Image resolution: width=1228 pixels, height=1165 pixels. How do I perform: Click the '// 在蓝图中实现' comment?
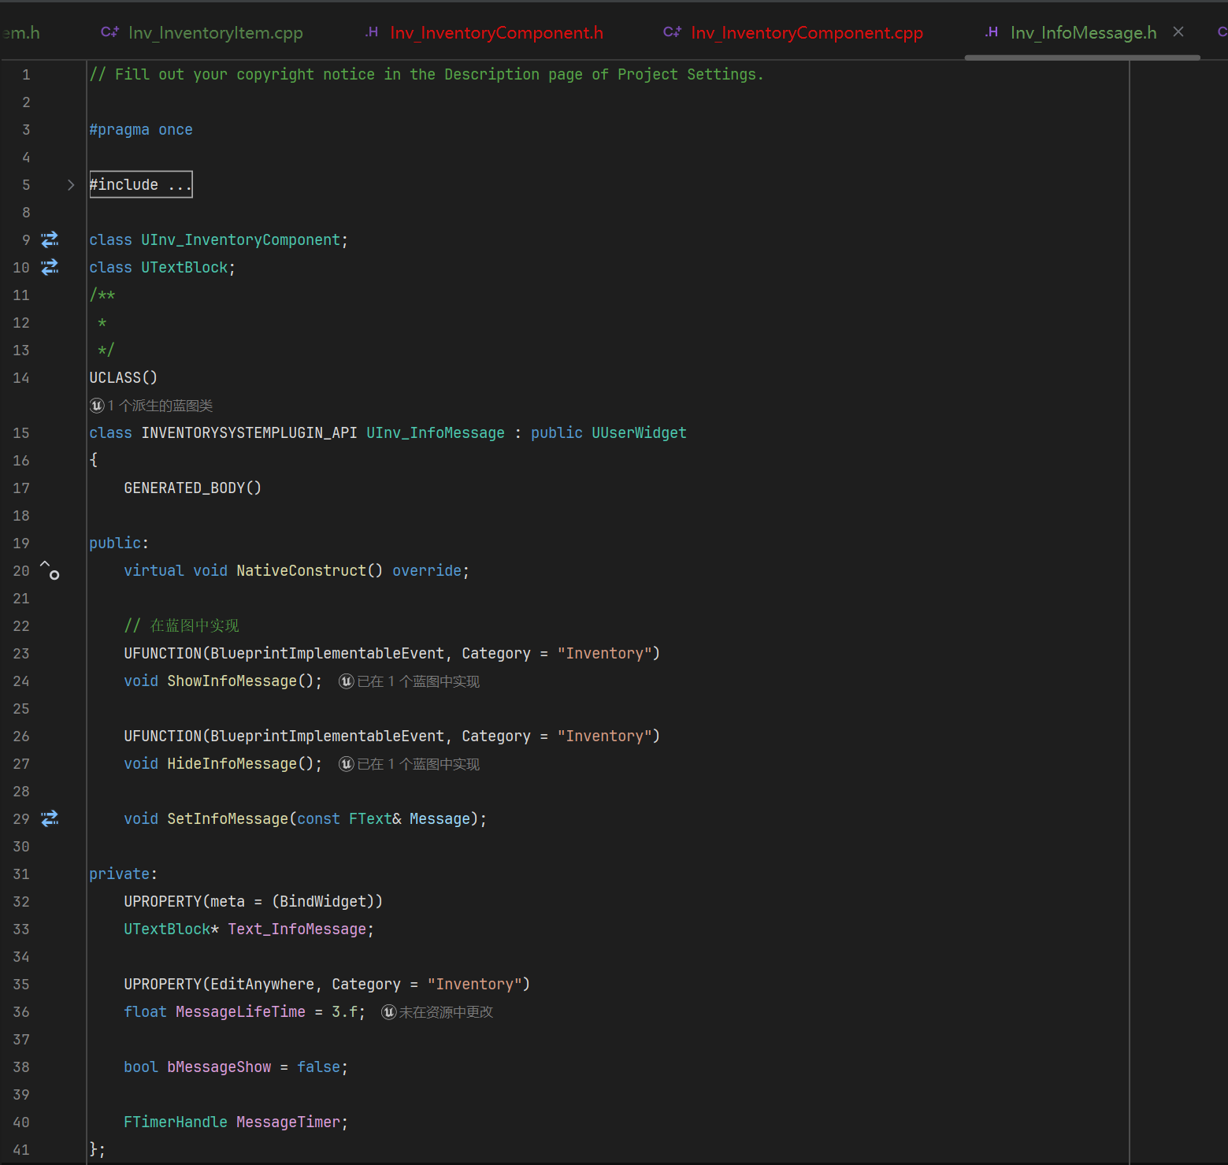(181, 625)
